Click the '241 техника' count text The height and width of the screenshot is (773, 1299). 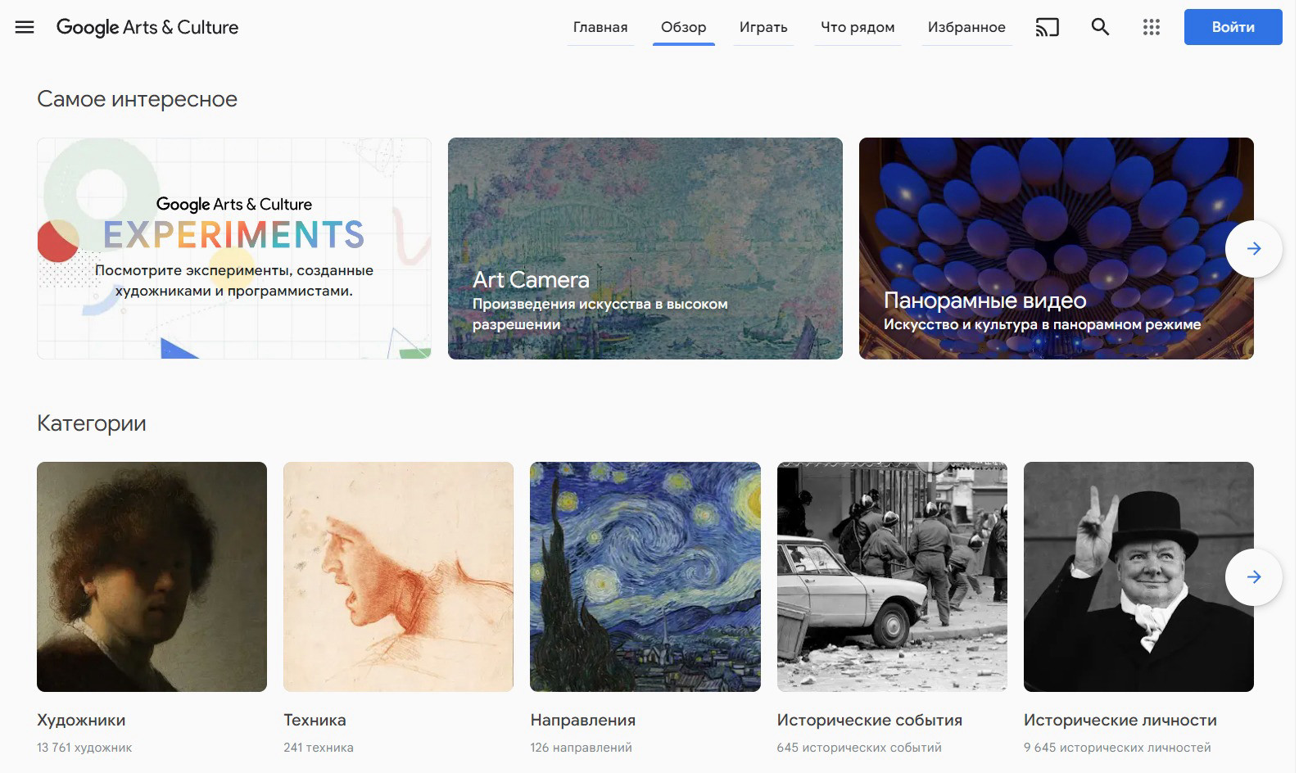pos(319,748)
